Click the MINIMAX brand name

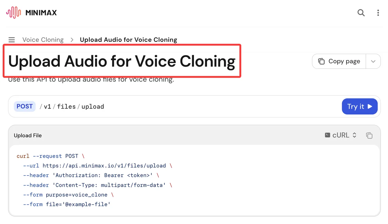(41, 13)
